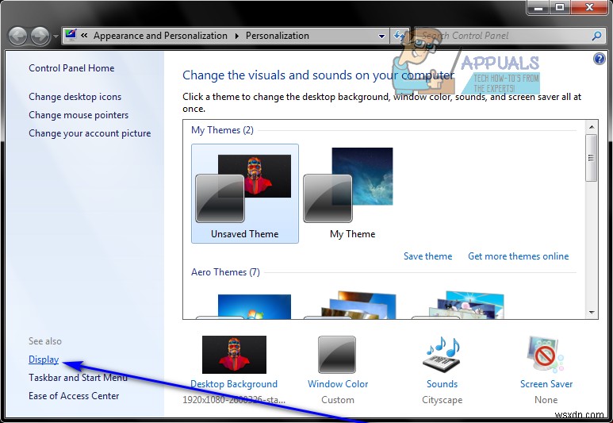Open Control Panel Home link
This screenshot has width=613, height=423.
pos(71,68)
